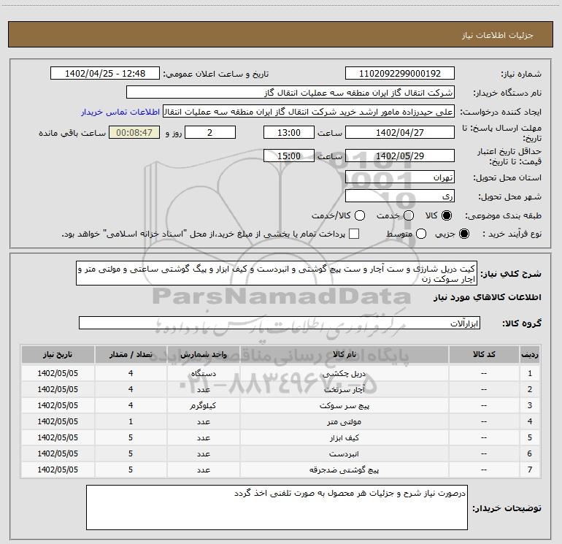Screen dimensions: 562x544
Task: Click row number 3 in the table
Action: [x=530, y=405]
